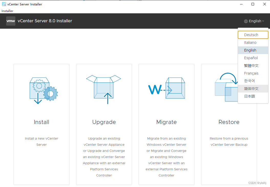
Task: Click the Install gears box icon
Action: [x=44, y=91]
